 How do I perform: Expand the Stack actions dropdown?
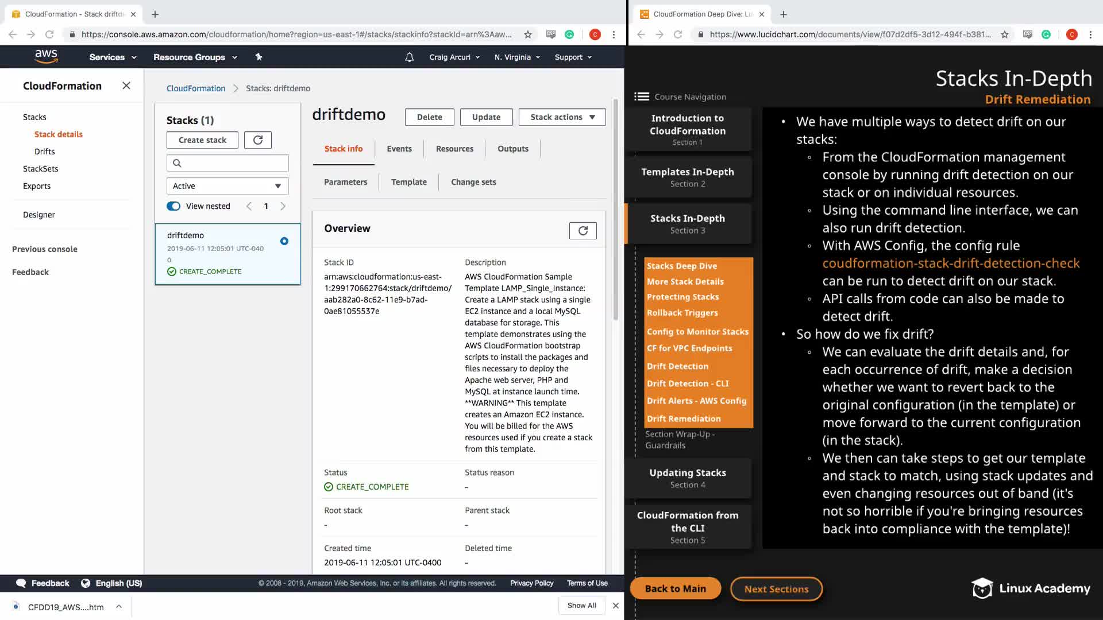(562, 117)
